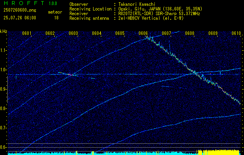244x155 pixels.
Task: Click the 0.7 frequency axis label
Action: [x=3, y=128]
